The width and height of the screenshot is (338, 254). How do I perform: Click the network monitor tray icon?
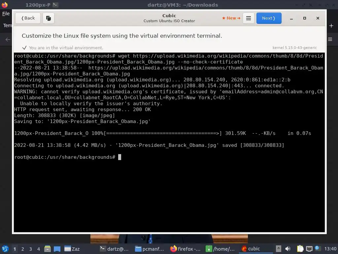(309, 249)
